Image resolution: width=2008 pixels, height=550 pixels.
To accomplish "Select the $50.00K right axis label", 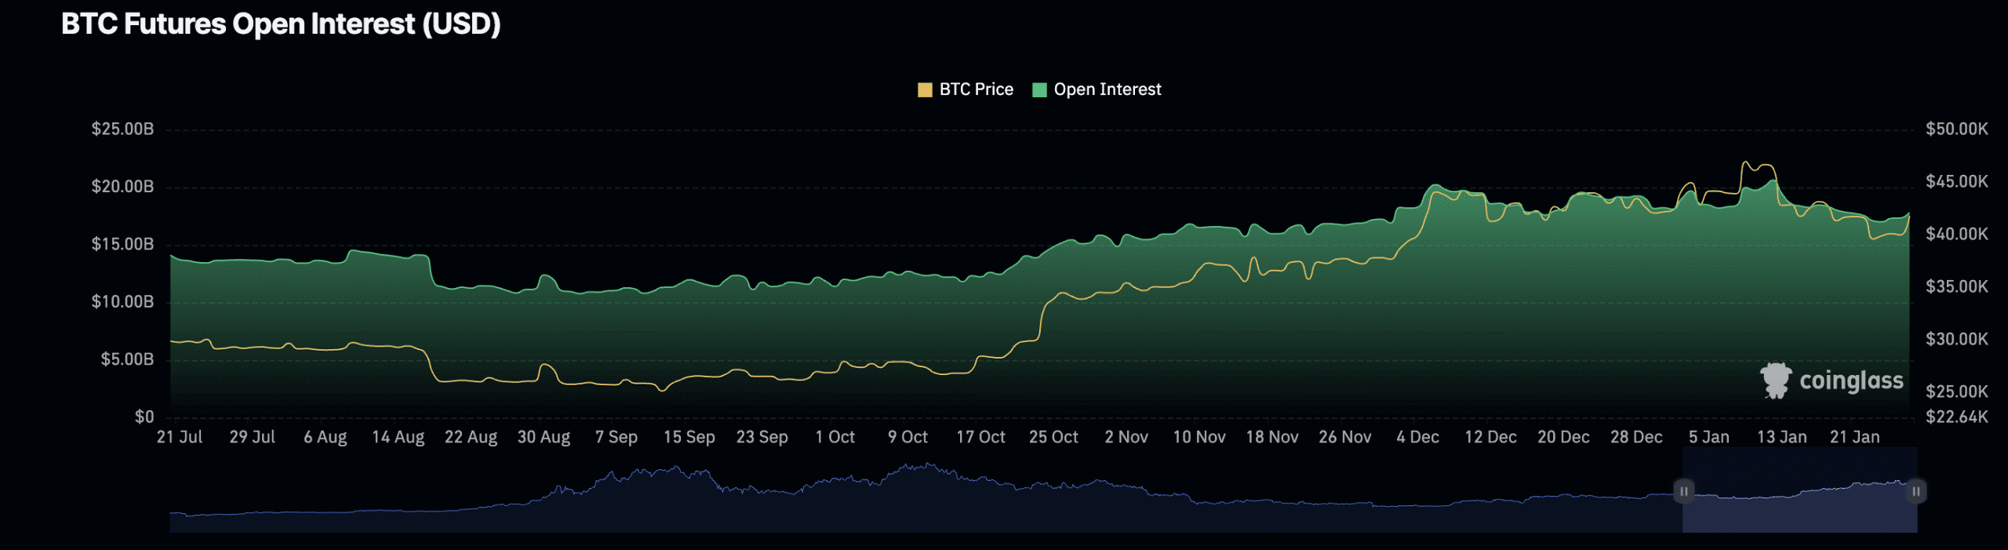I will pyautogui.click(x=1957, y=129).
